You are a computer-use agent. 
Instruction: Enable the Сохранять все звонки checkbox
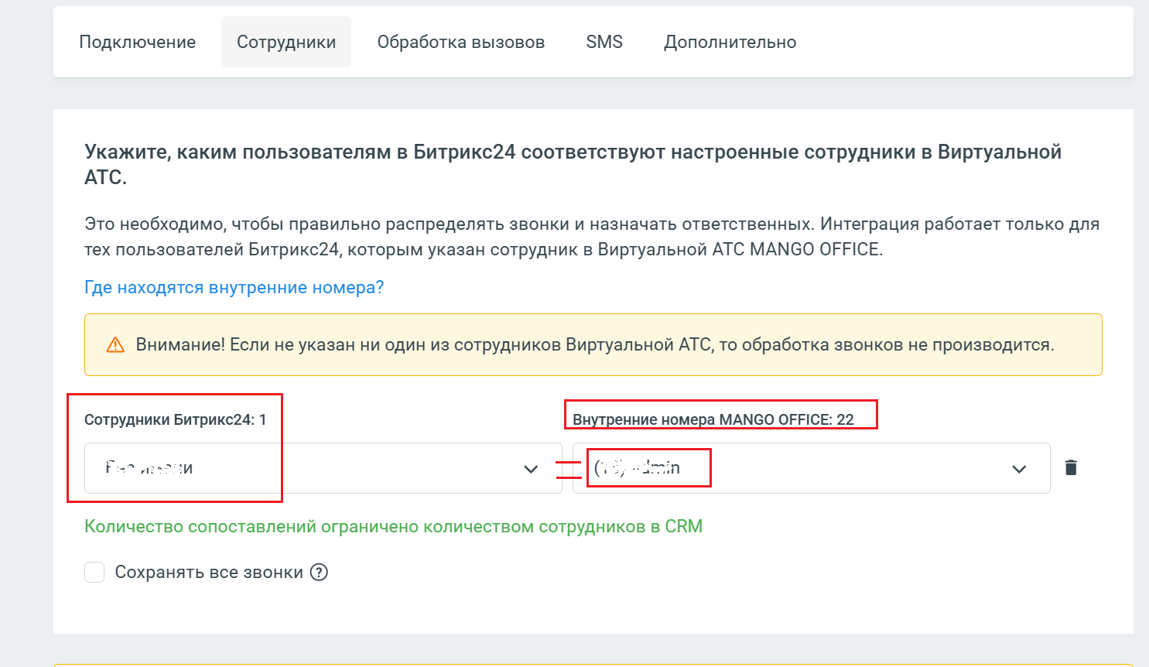pos(94,573)
